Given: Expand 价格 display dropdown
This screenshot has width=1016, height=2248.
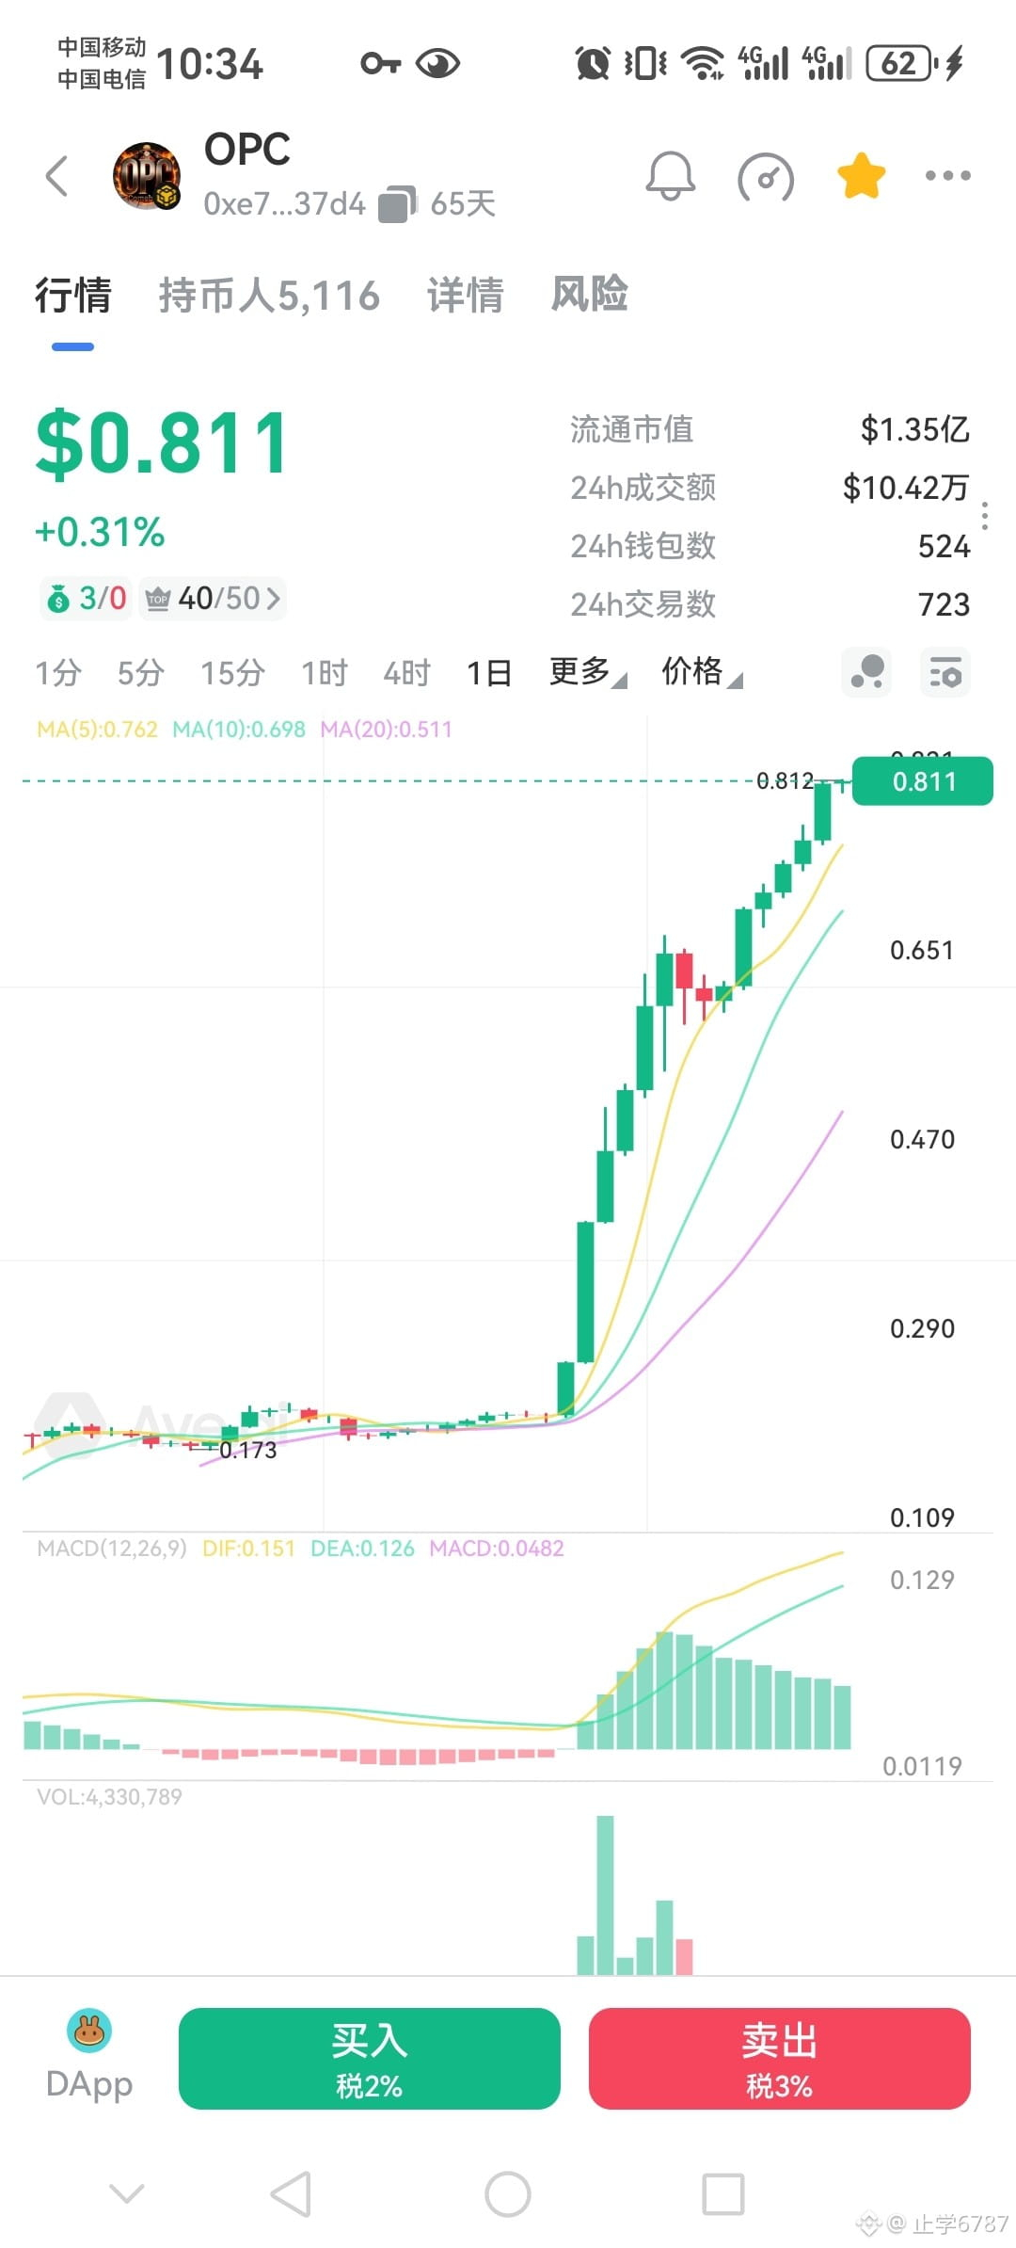Looking at the screenshot, I should pyautogui.click(x=702, y=672).
